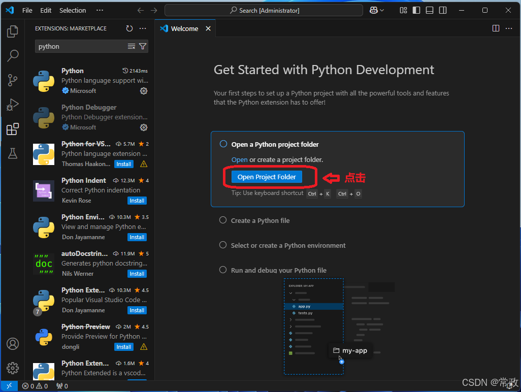
Task: Open the Run and Debug view
Action: [x=13, y=105]
